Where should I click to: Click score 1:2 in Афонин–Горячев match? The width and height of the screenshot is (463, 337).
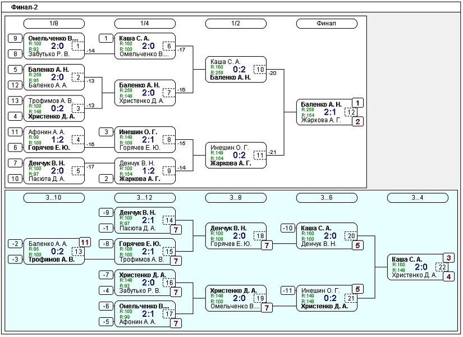coord(57,139)
